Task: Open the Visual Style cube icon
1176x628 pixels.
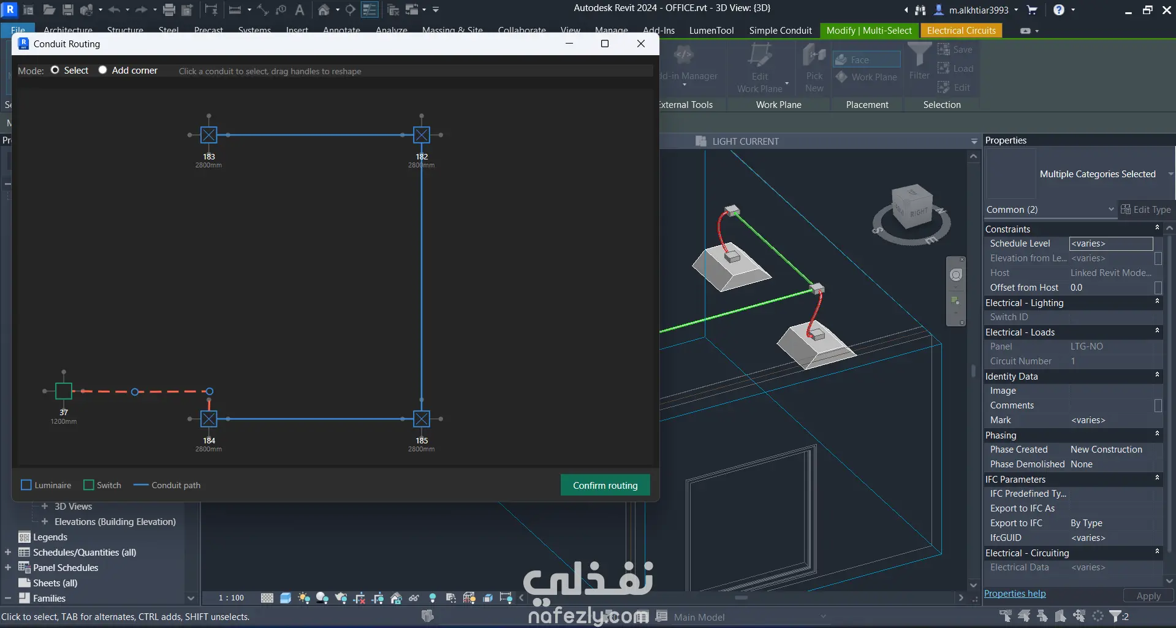Action: (x=286, y=598)
